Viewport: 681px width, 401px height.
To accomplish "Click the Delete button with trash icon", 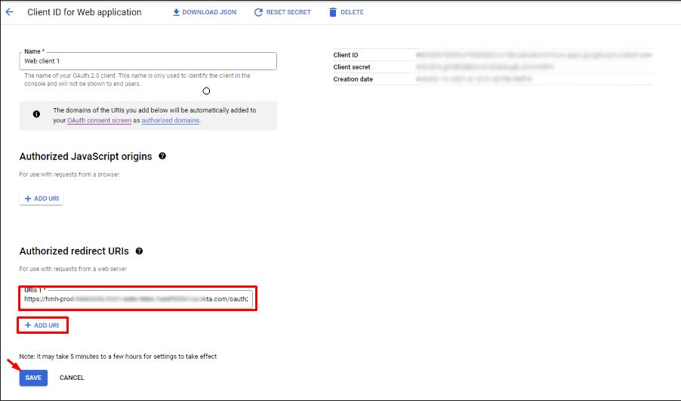I will [x=346, y=12].
